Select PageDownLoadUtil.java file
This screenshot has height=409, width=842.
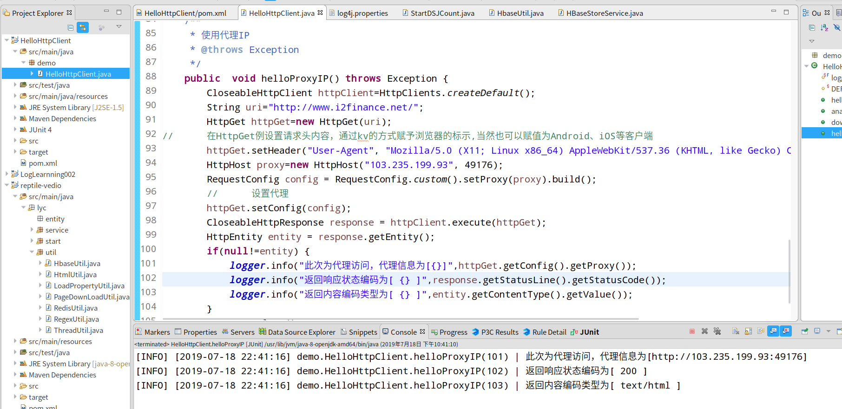(92, 297)
